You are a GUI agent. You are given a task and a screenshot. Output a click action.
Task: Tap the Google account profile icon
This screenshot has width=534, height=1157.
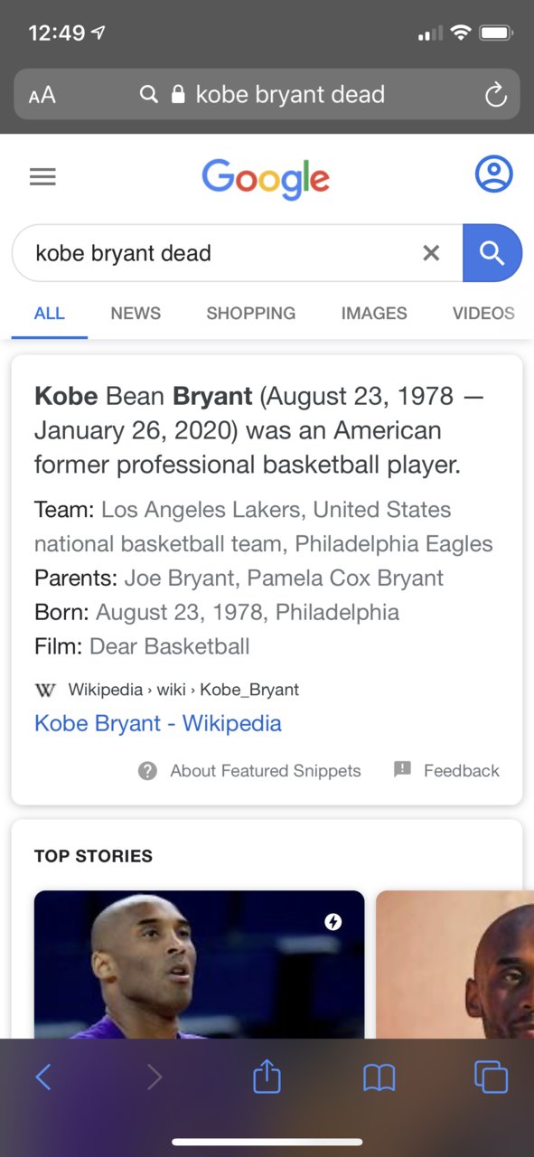(x=493, y=174)
